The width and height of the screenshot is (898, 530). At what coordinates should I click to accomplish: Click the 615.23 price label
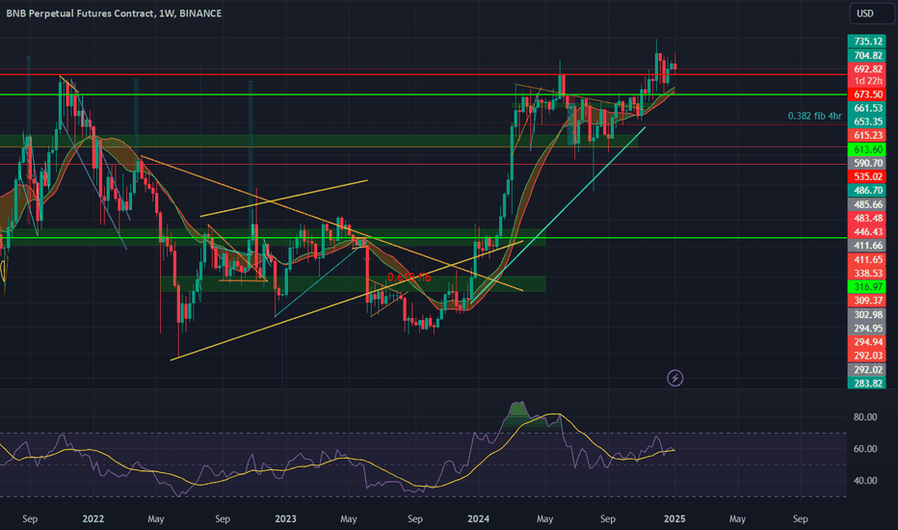(867, 135)
